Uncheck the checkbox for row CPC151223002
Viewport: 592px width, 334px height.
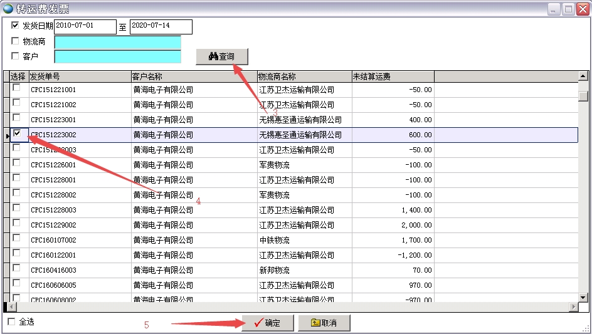pos(16,133)
